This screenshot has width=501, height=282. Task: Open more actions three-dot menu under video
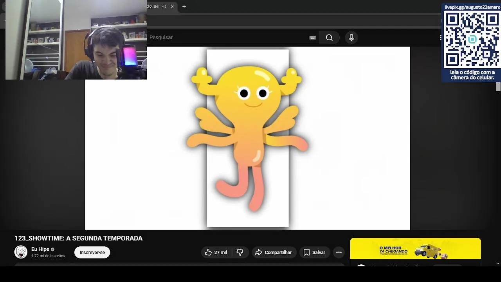[339, 253]
